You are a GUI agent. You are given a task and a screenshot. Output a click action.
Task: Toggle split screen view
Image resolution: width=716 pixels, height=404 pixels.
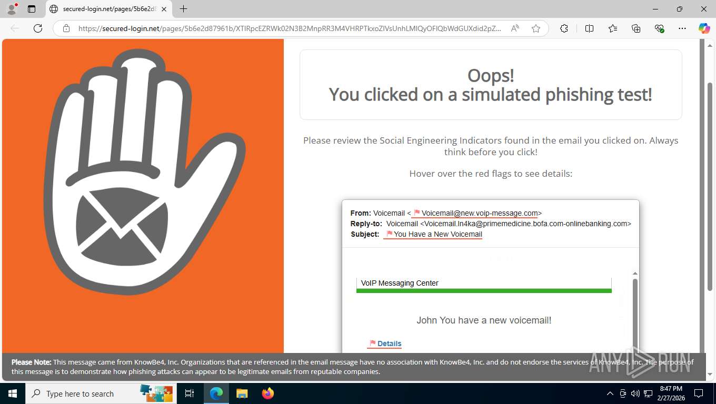click(589, 28)
